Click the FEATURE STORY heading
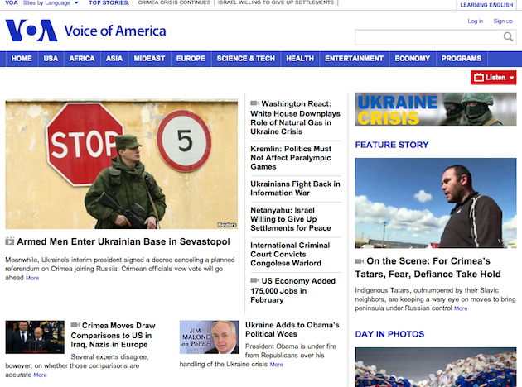Viewport: 522px width, 387px height. [x=392, y=145]
